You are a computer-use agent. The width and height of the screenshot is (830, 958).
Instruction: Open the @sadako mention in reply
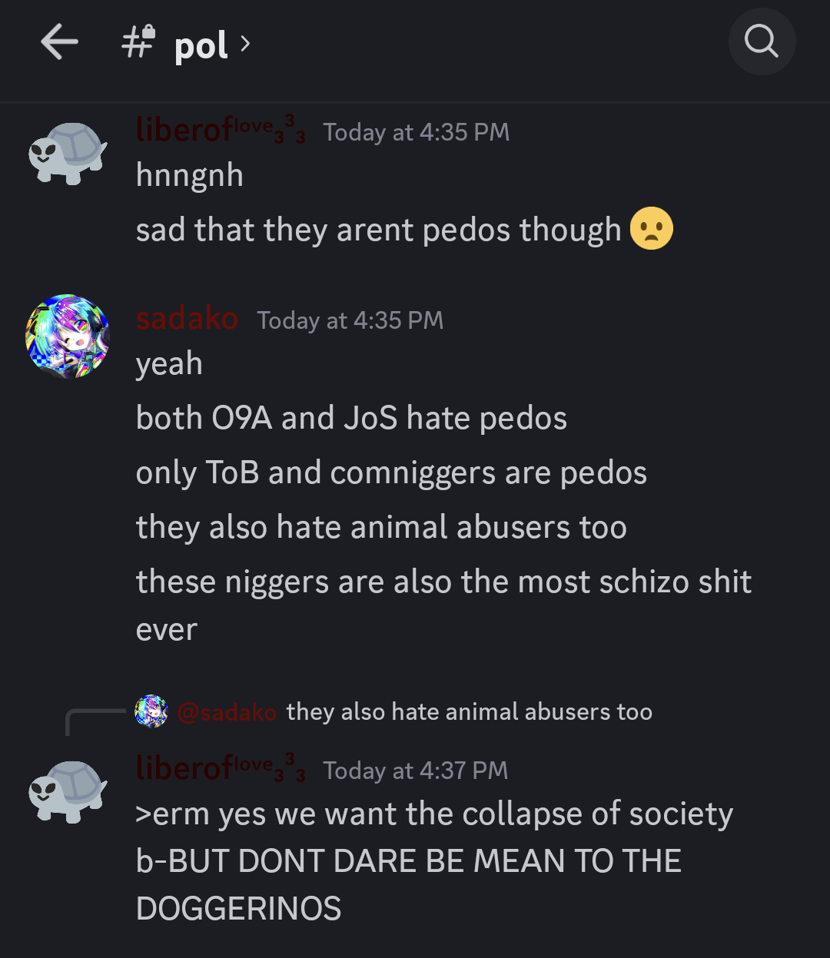227,712
